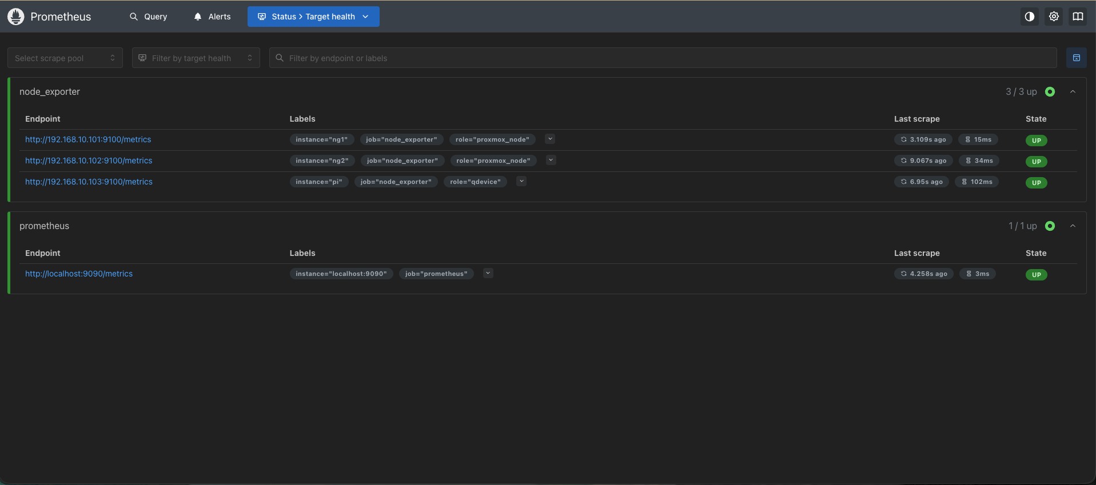Screen dimensions: 1096x485
Task: Click the UP state badge for localhost:9090
Action: 1037,275
